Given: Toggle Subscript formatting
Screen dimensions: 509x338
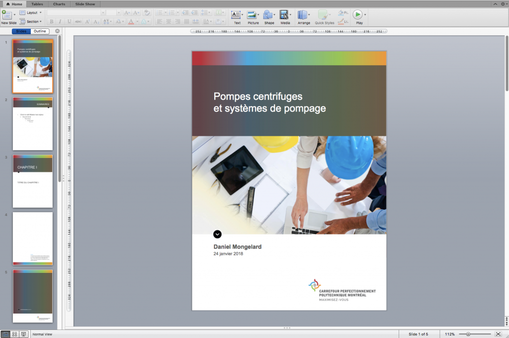Looking at the screenshot, I should pos(96,22).
